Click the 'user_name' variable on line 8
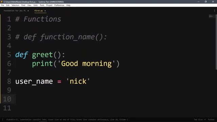 [34, 81]
